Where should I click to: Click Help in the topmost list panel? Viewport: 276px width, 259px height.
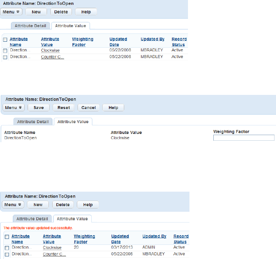click(x=86, y=12)
